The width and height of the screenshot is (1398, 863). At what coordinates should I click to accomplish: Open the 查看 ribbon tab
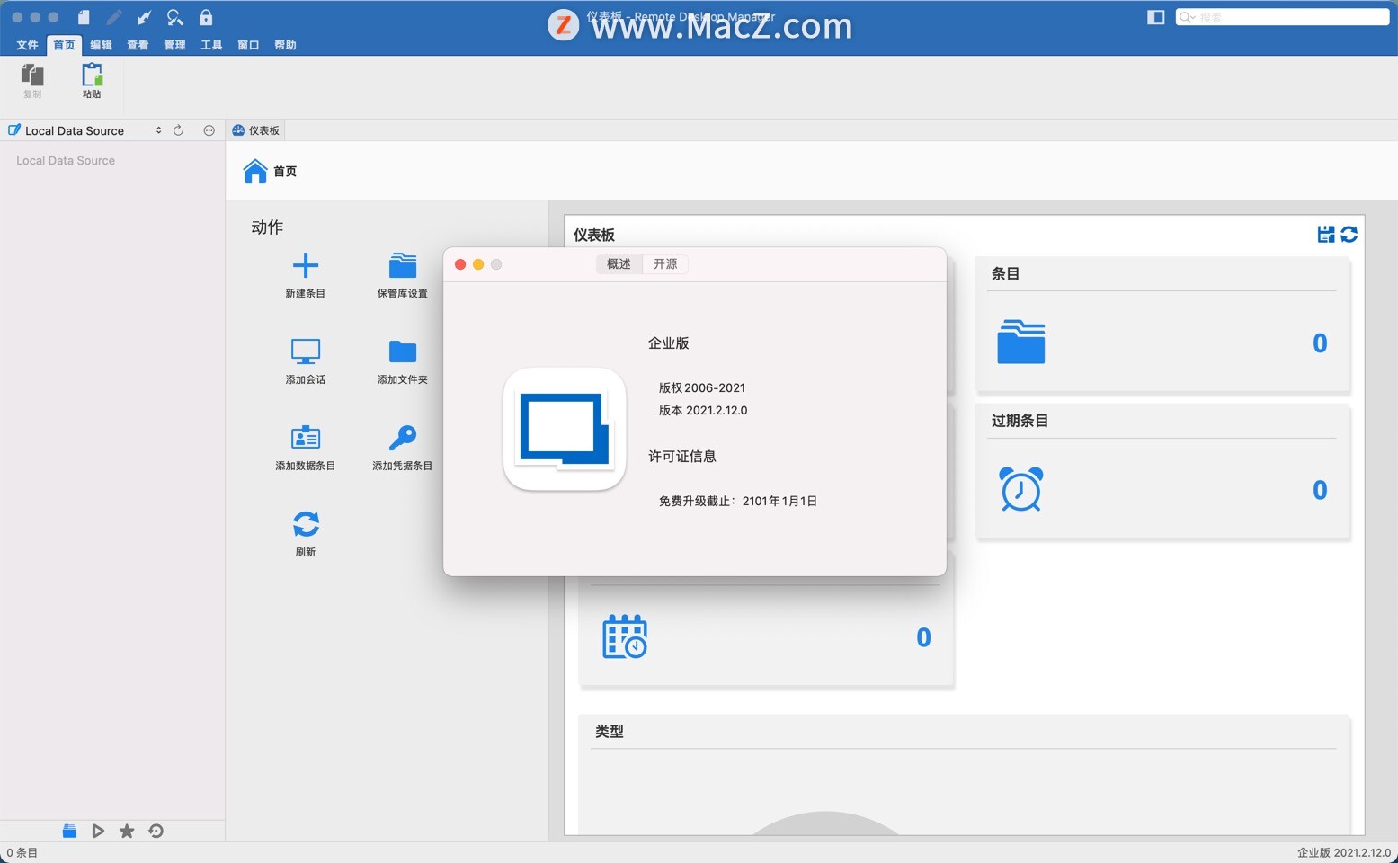[x=138, y=45]
